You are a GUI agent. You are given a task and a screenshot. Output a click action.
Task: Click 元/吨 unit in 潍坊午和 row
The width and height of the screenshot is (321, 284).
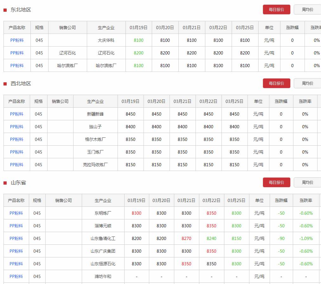click(x=259, y=276)
